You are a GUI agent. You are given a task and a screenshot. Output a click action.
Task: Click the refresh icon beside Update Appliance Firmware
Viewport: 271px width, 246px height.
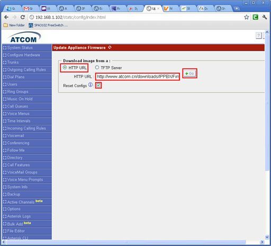110,47
